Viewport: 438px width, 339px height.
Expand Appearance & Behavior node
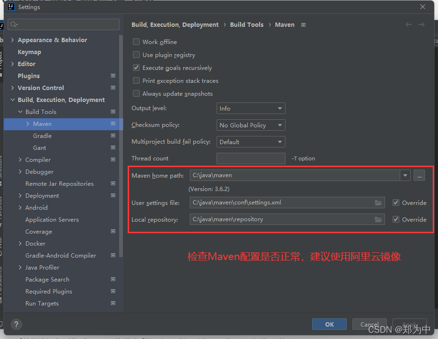[12, 40]
